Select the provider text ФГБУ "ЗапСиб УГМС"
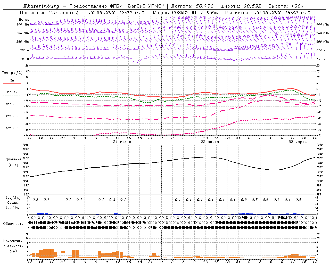 (x=137, y=6)
